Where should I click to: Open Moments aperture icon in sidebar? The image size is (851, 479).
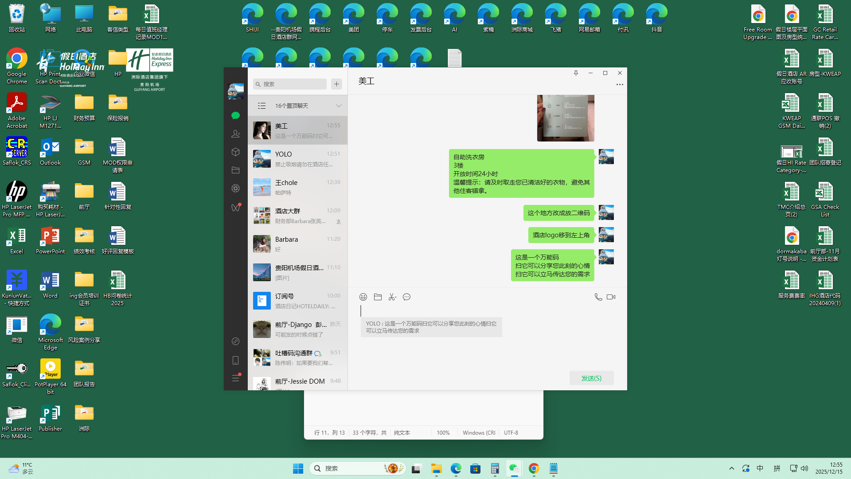pyautogui.click(x=235, y=188)
